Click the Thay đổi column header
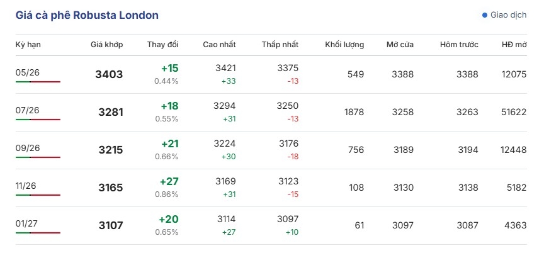Viewport: 544px width, 253px height. click(x=162, y=45)
